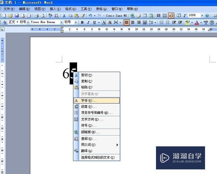Insert a table from toolbar
This screenshot has height=174, width=217.
(x=145, y=15)
